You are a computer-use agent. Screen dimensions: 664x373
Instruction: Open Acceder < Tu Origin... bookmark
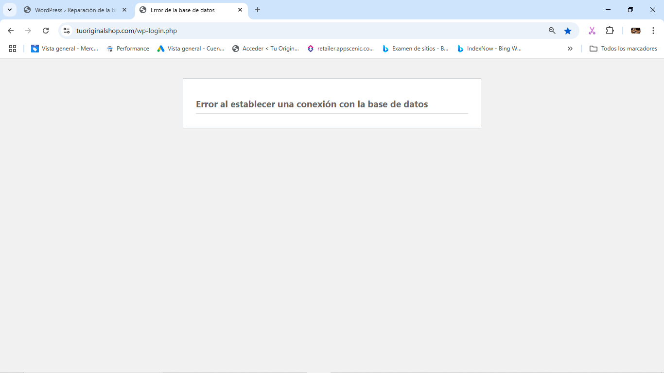pyautogui.click(x=265, y=49)
